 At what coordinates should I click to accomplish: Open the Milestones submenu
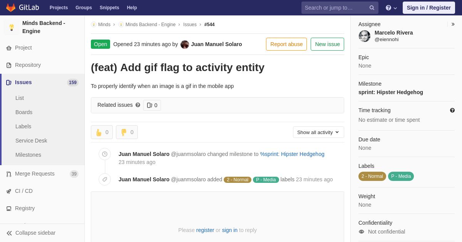(x=28, y=155)
